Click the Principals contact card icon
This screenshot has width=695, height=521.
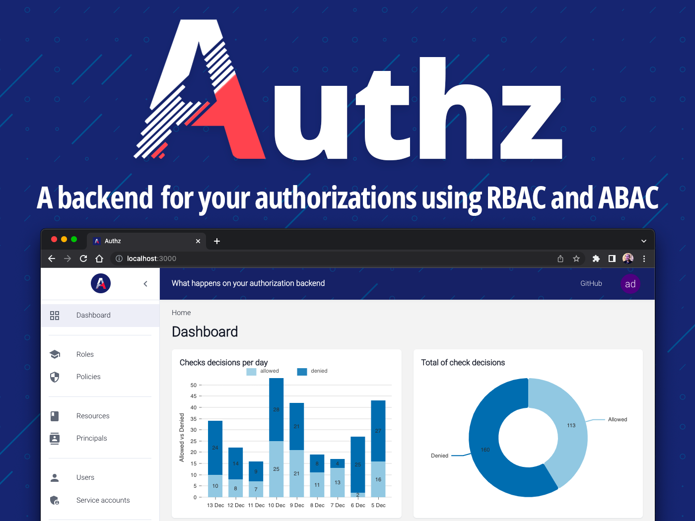coord(55,439)
